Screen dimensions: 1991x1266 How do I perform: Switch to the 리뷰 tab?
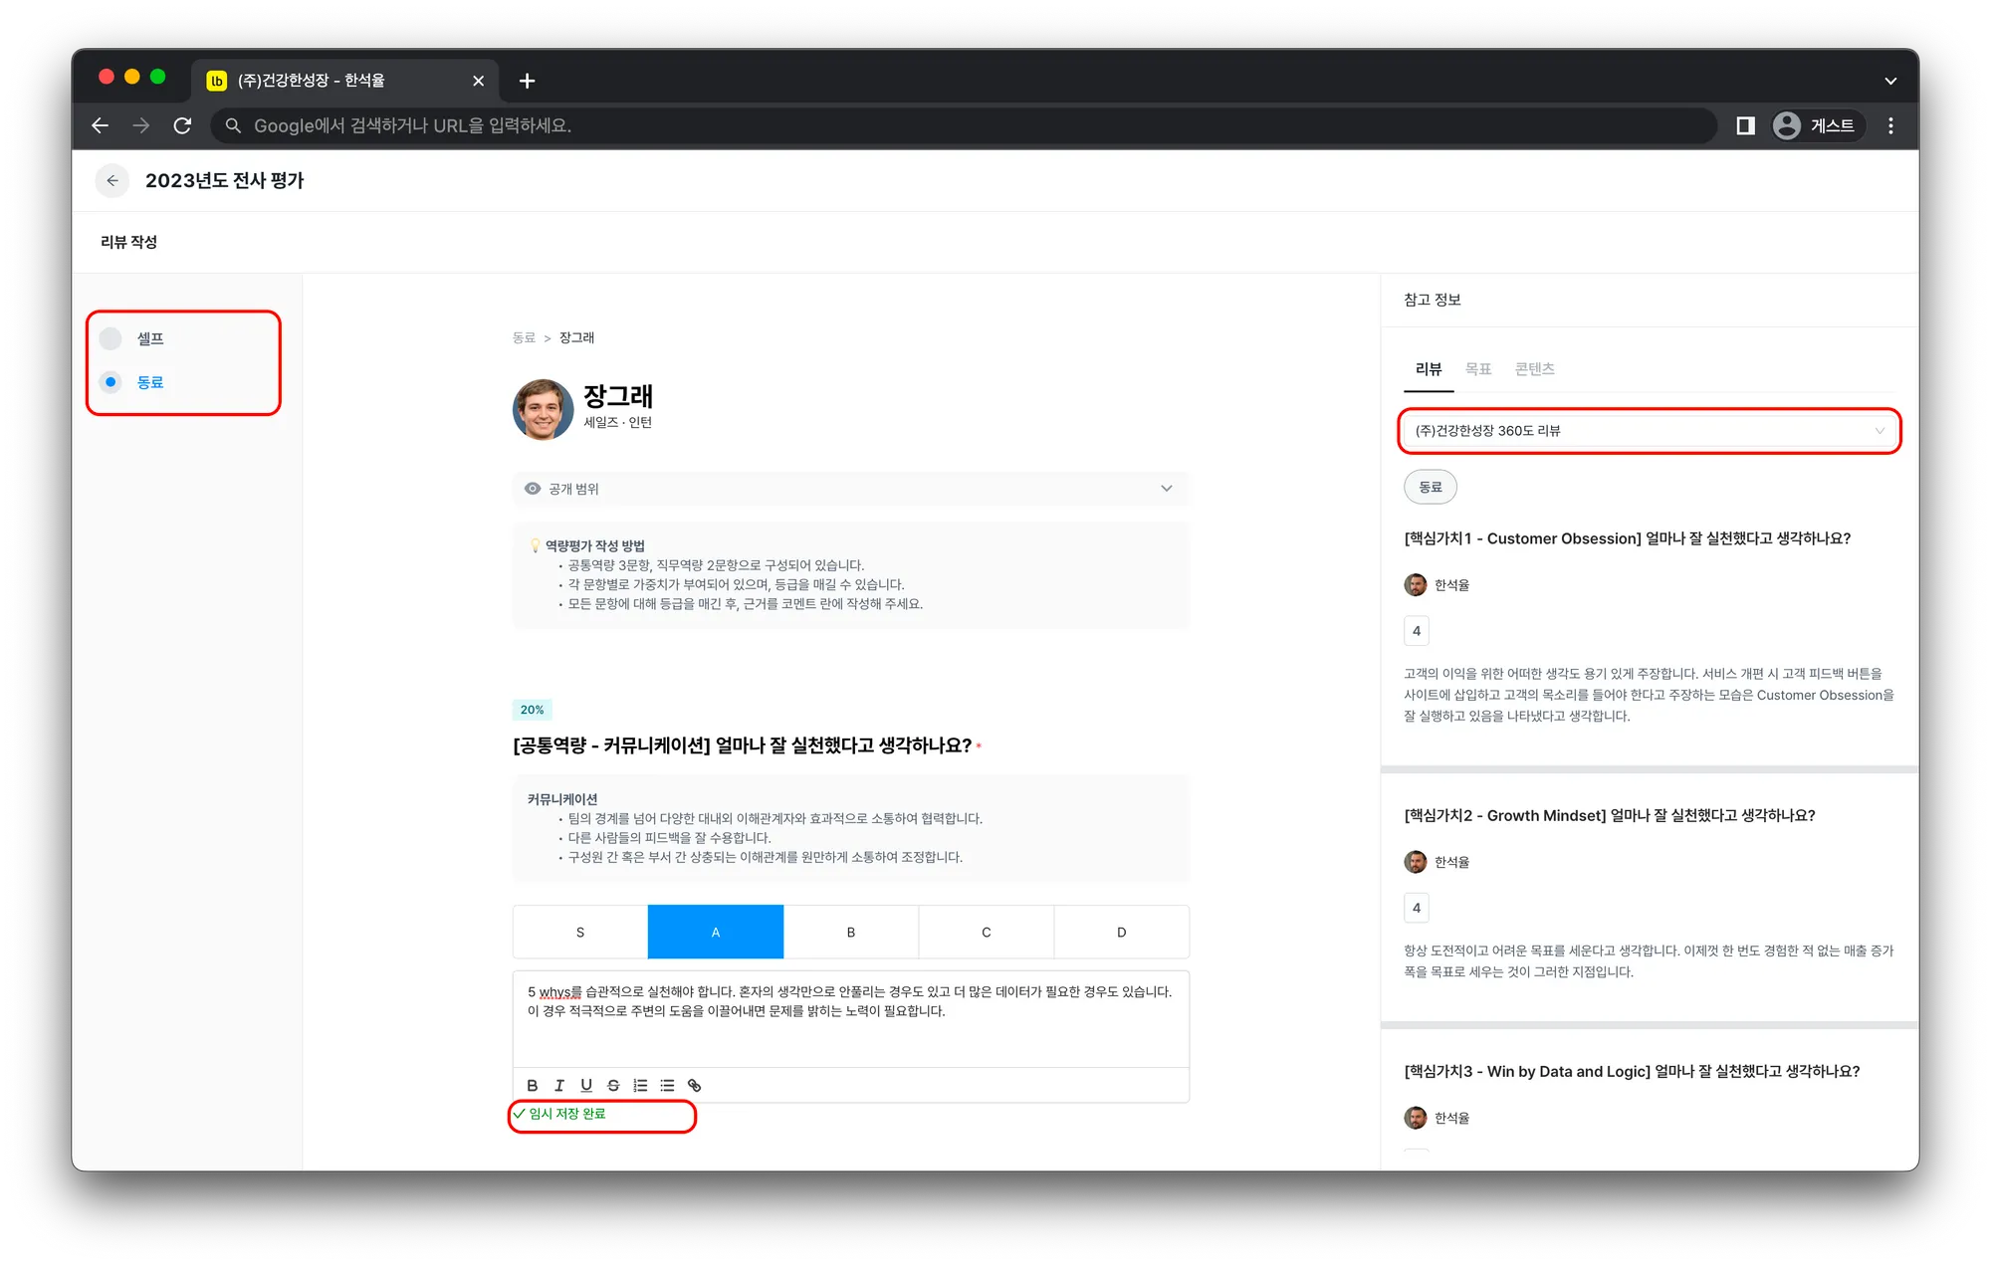coord(1429,369)
